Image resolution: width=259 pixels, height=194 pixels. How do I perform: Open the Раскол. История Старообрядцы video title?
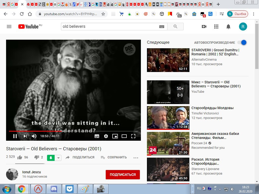pos(205,161)
